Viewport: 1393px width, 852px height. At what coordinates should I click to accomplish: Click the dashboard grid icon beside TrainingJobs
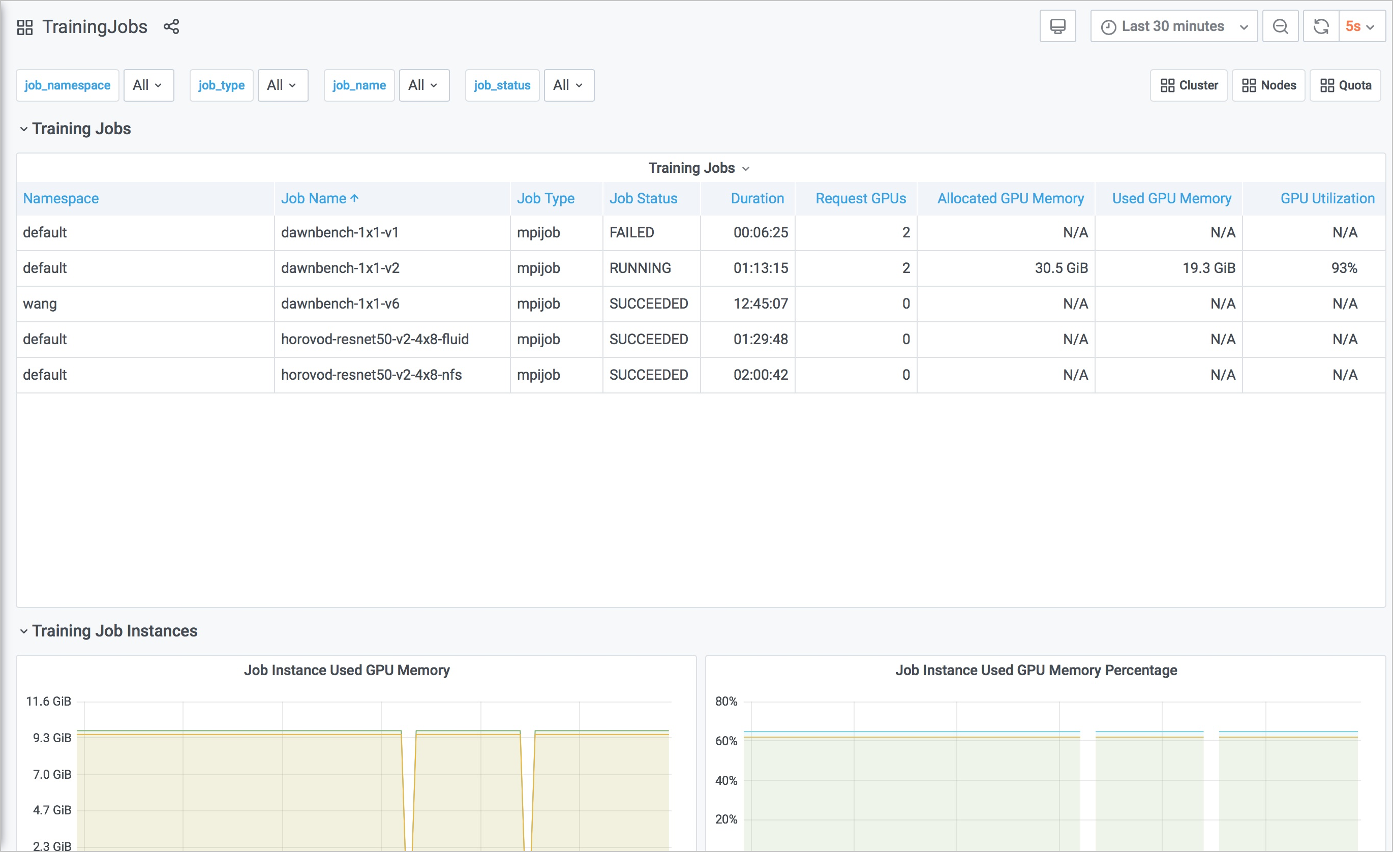tap(25, 27)
